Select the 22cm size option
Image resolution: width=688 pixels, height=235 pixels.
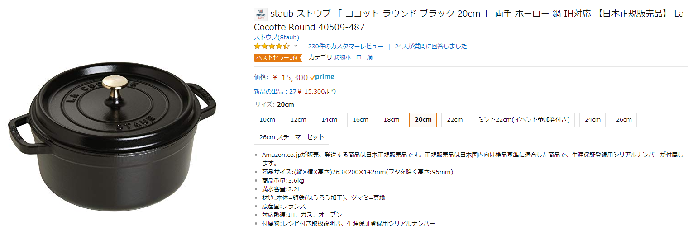tap(454, 120)
